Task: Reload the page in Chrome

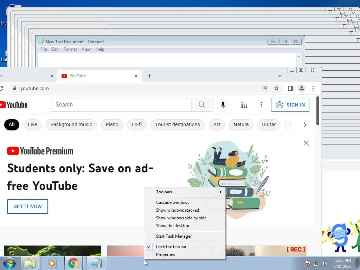Action: (x=1, y=88)
